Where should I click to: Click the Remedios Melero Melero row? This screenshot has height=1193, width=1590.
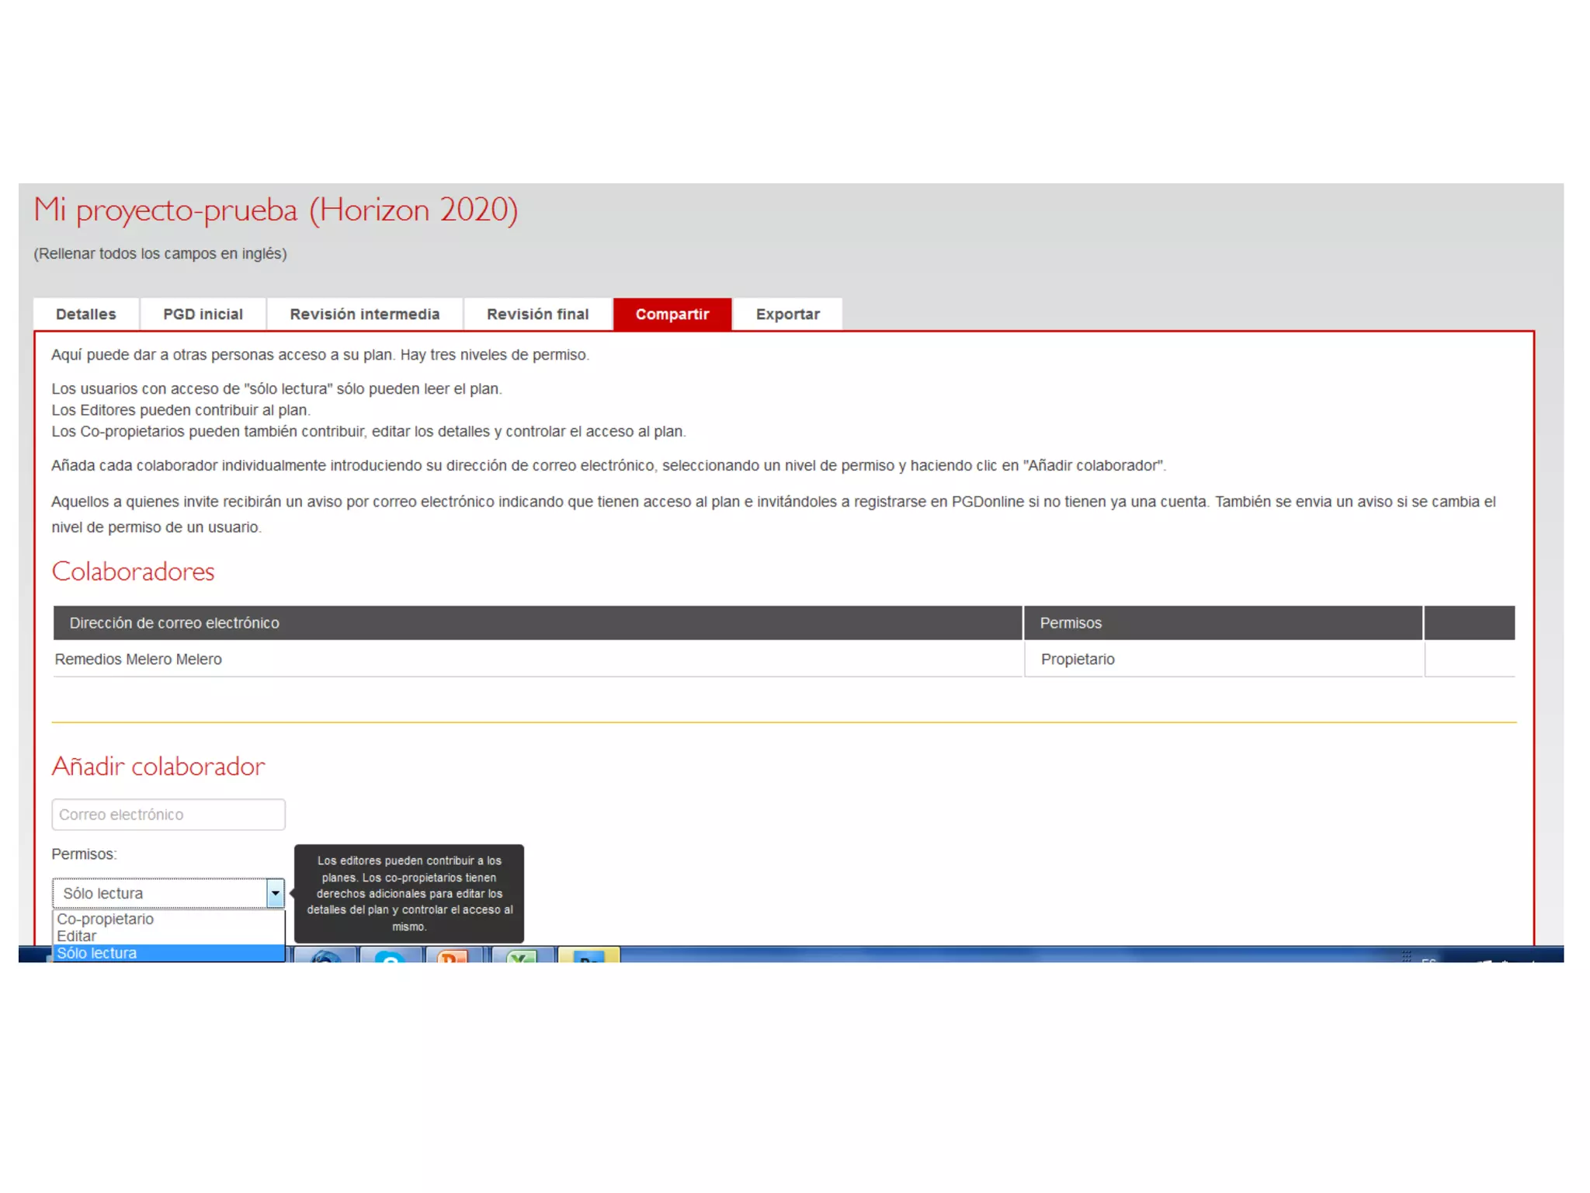(138, 659)
